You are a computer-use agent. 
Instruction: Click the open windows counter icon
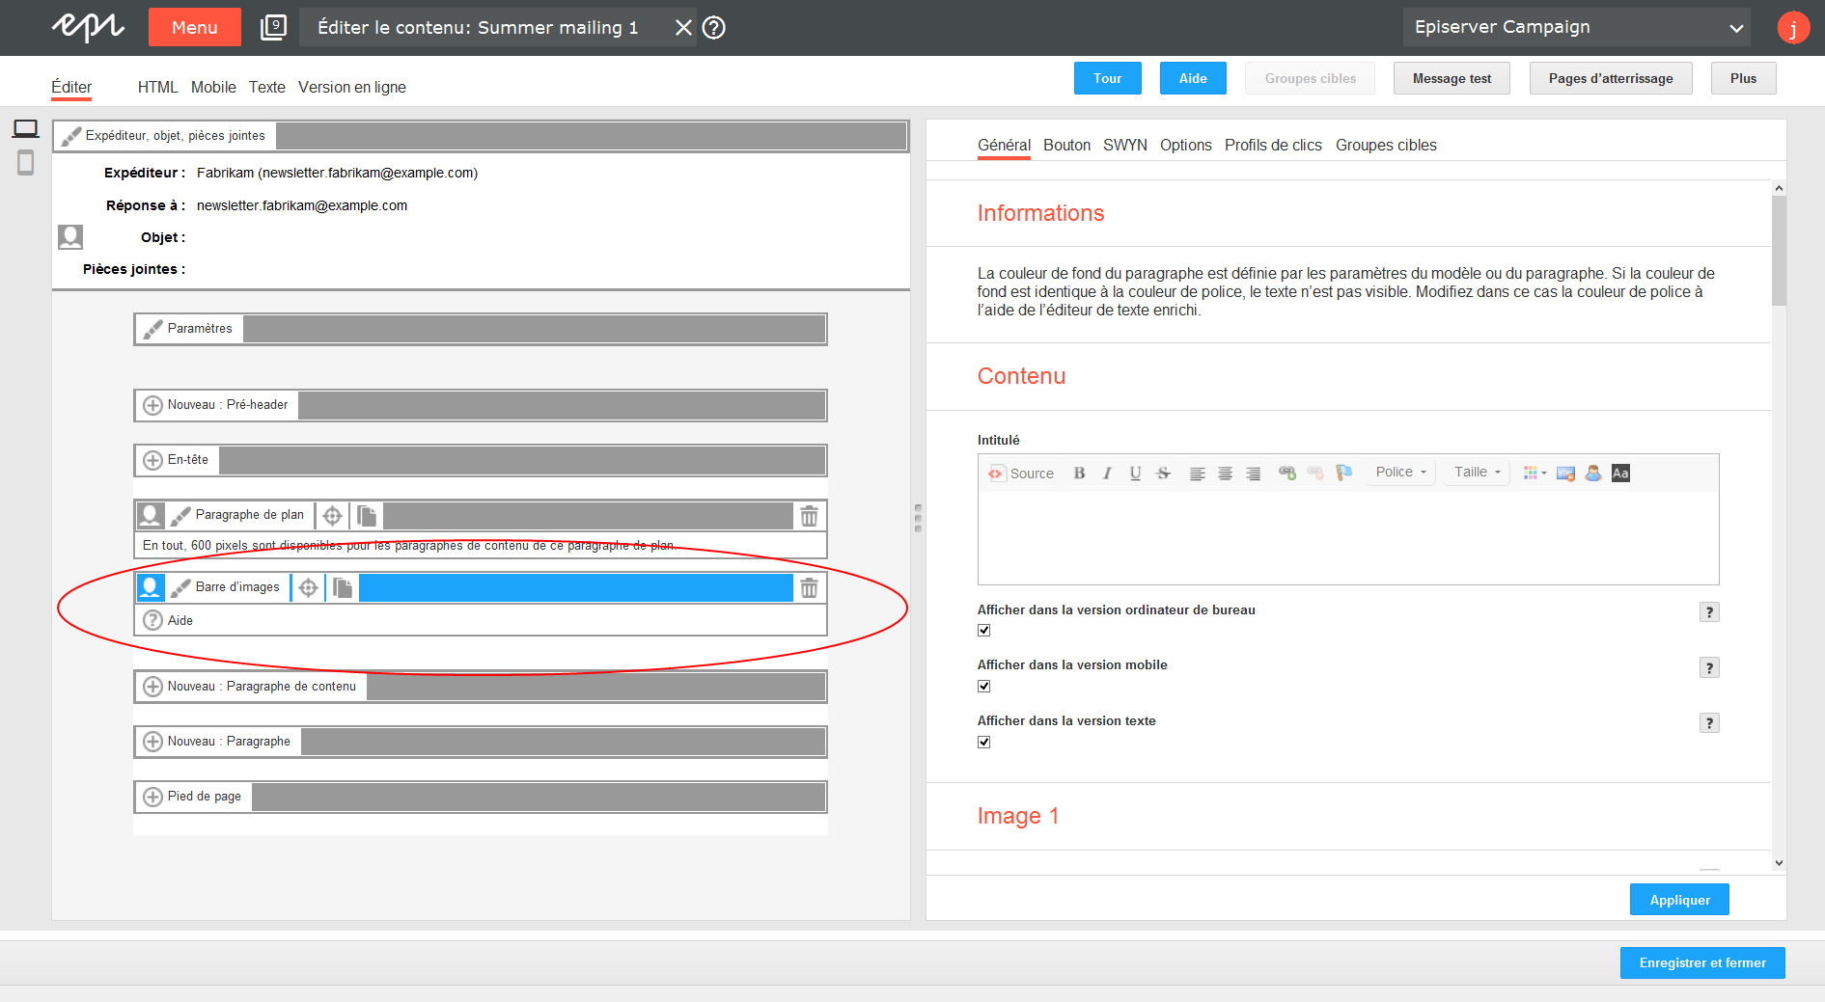[273, 27]
